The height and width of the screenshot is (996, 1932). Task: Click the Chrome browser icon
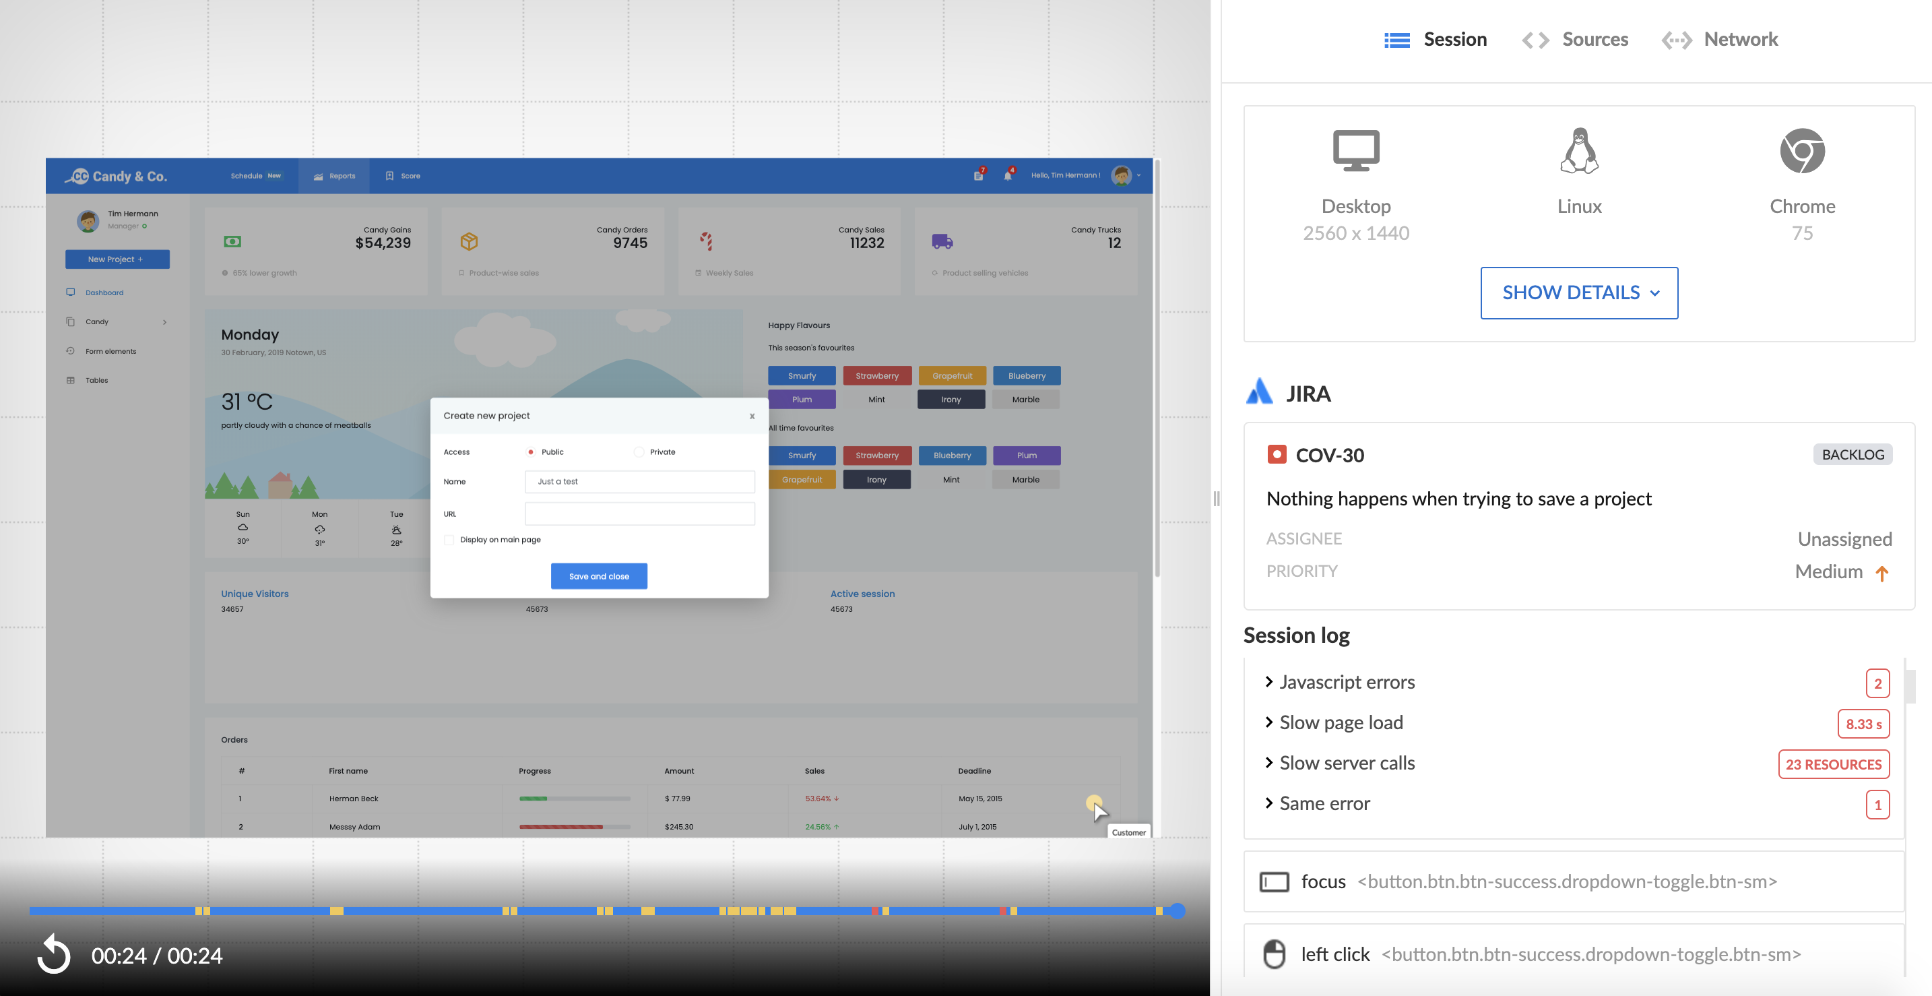coord(1801,151)
